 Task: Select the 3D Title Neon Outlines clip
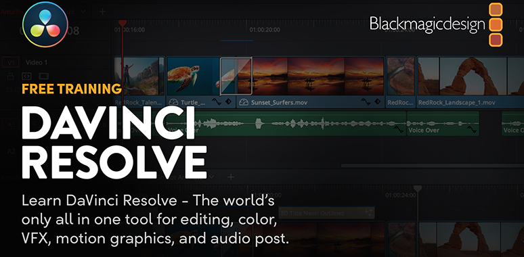(x=326, y=212)
